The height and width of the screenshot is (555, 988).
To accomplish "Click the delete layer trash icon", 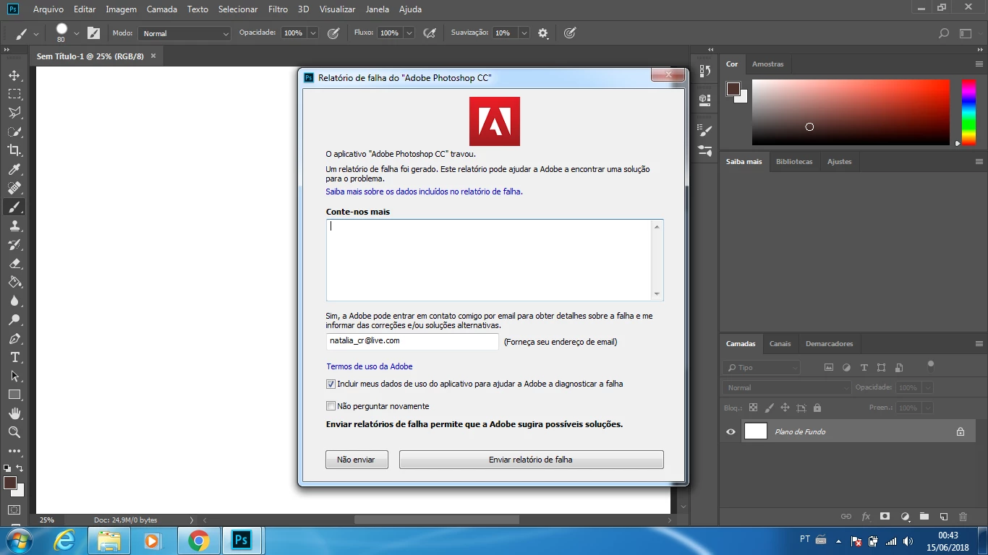I will tap(963, 517).
